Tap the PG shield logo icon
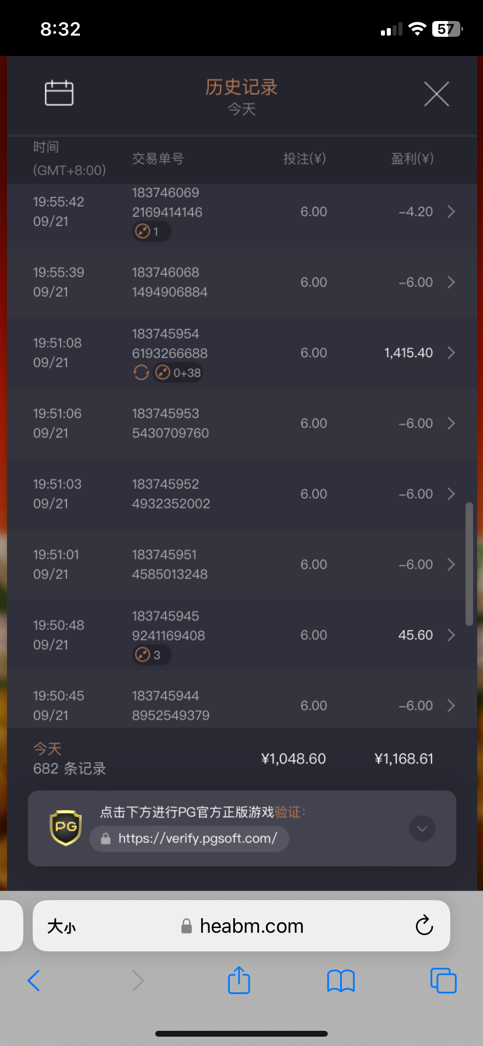Screen dimensions: 483x1046 point(65,827)
